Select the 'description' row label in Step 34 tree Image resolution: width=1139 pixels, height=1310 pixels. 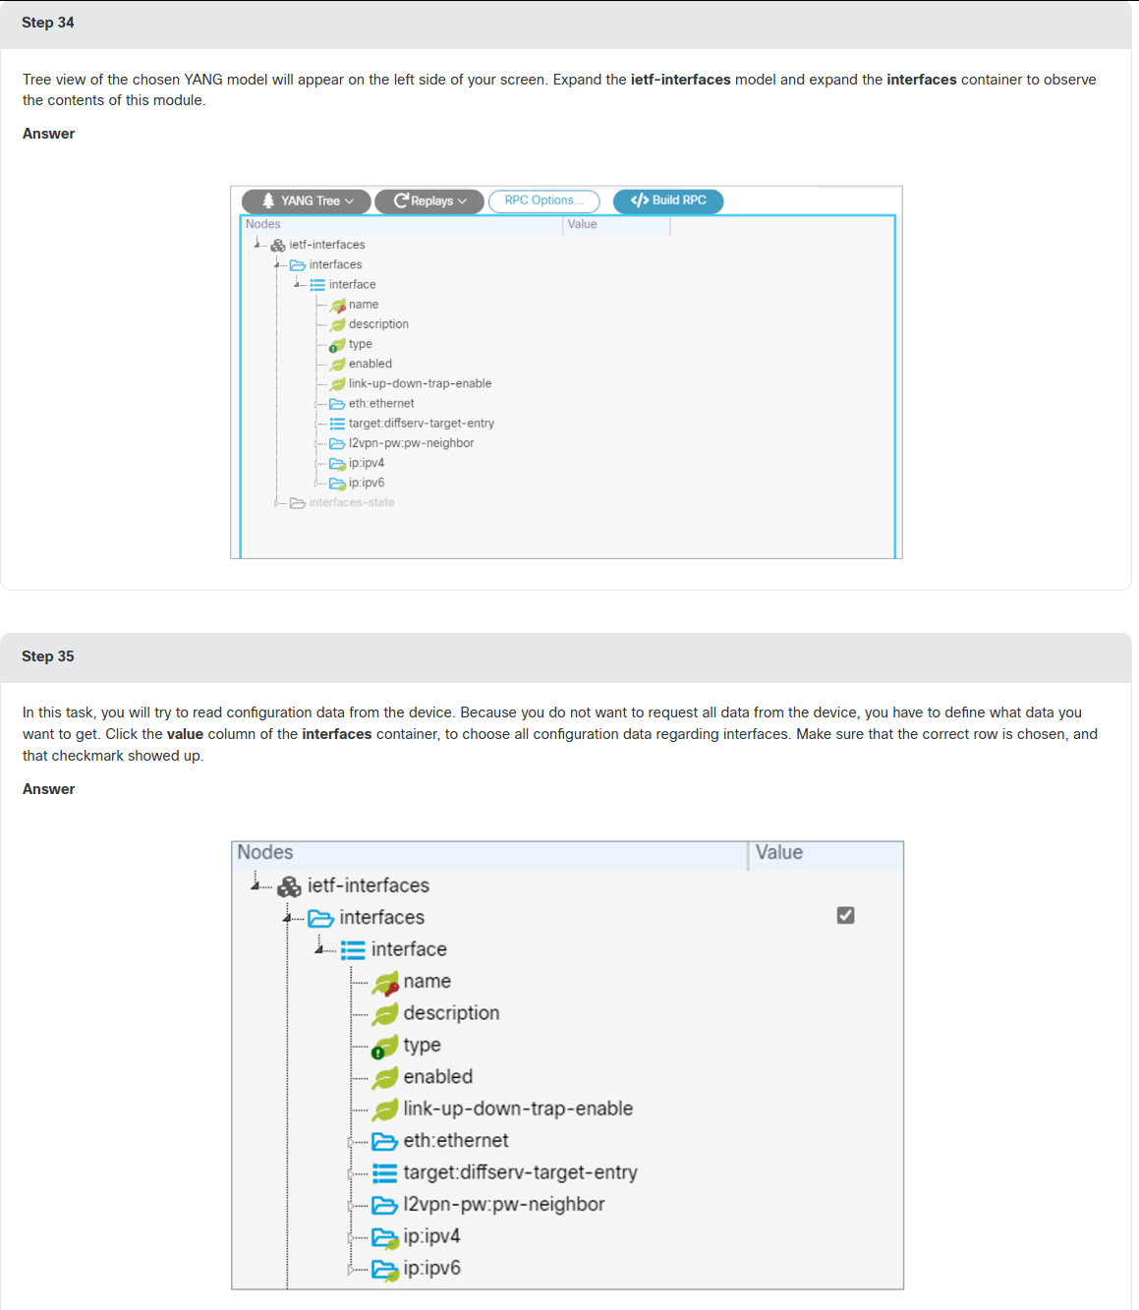tap(378, 324)
